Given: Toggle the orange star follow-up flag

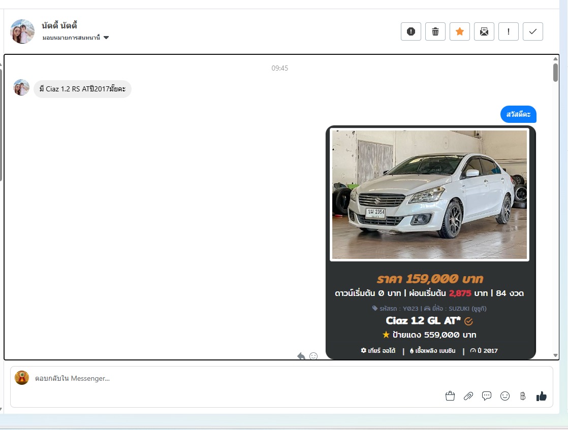Looking at the screenshot, I should [460, 31].
